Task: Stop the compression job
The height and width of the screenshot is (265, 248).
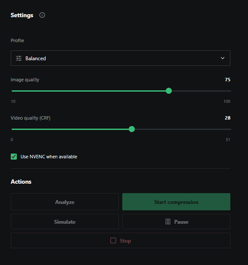Action: click(x=121, y=240)
